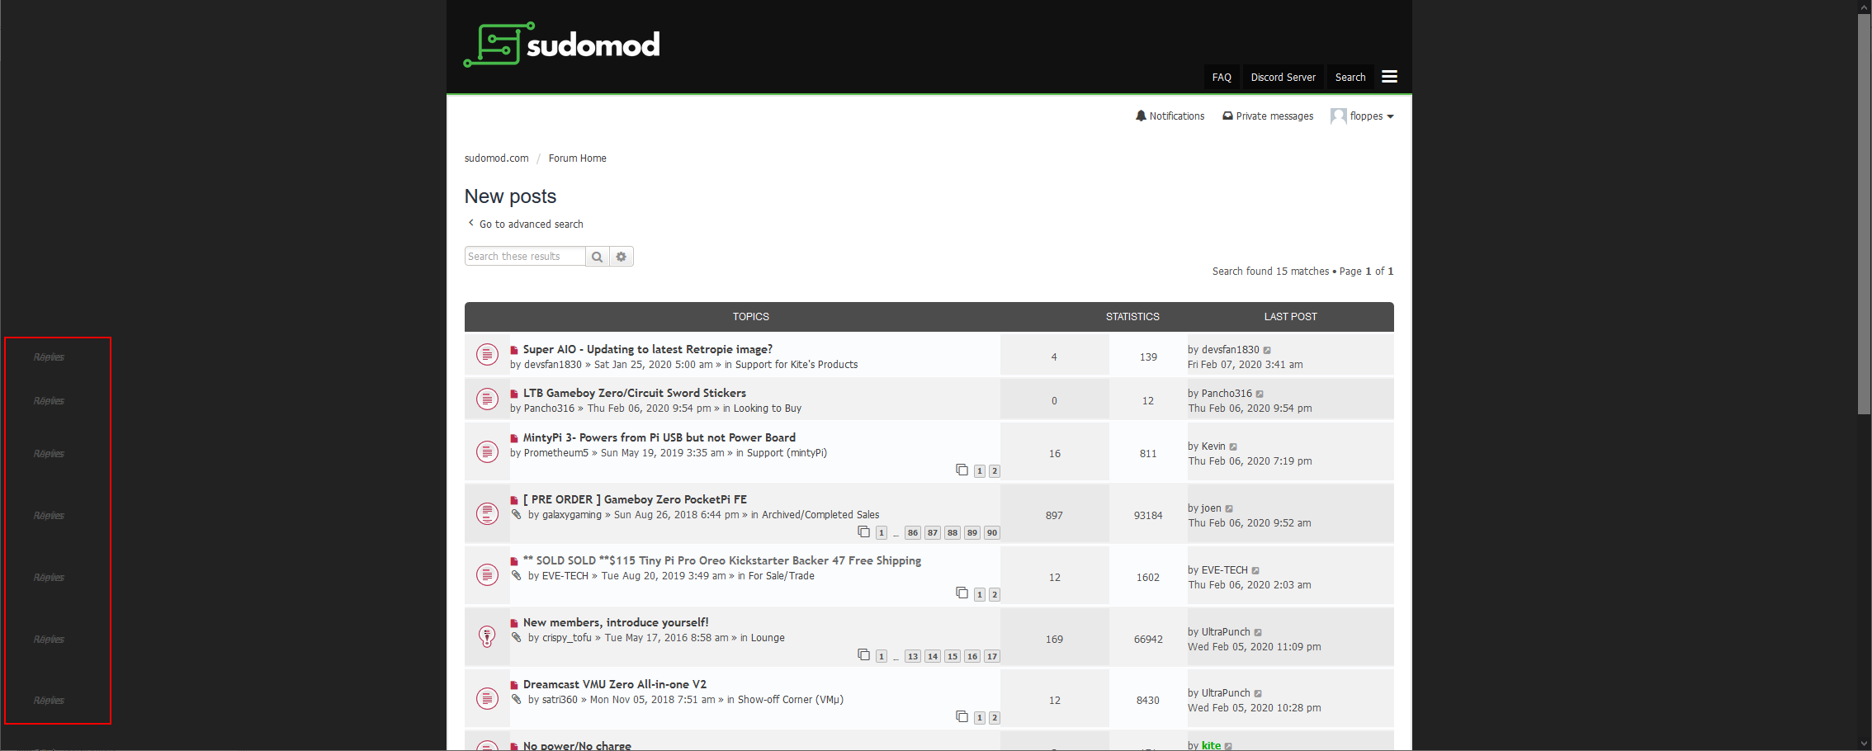Click the sudomod logo
This screenshot has height=751, width=1872.
point(562,45)
